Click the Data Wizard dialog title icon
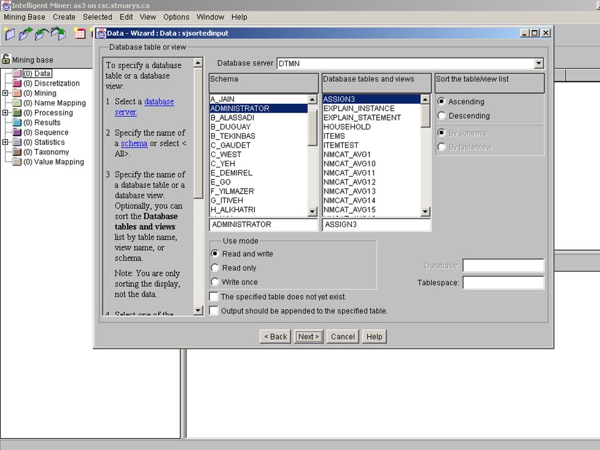This screenshot has height=450, width=600. pyautogui.click(x=101, y=33)
